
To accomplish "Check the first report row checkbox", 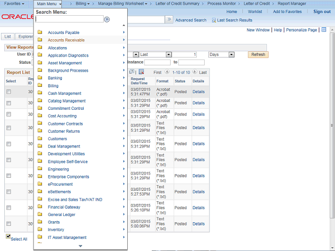I will tap(8, 92).
